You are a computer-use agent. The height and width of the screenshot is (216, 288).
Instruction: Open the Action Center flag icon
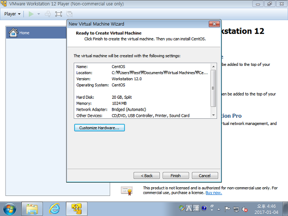point(227,209)
